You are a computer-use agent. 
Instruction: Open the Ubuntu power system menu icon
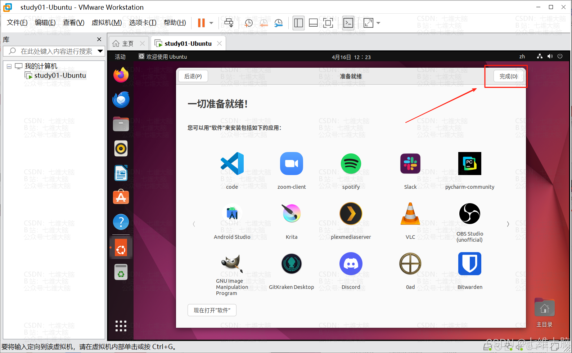pos(560,56)
